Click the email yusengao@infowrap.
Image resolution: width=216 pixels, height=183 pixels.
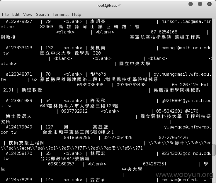(x=188, y=127)
